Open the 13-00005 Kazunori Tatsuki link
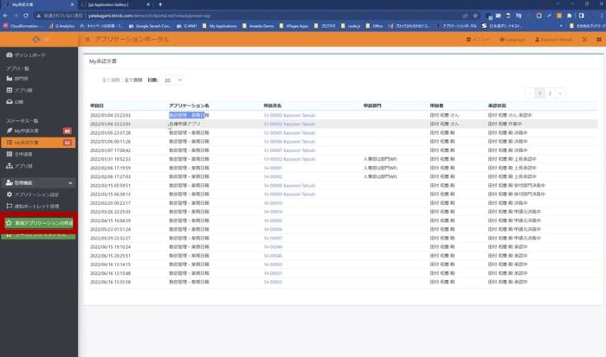Screen dimensions: 606x357 click(x=289, y=133)
